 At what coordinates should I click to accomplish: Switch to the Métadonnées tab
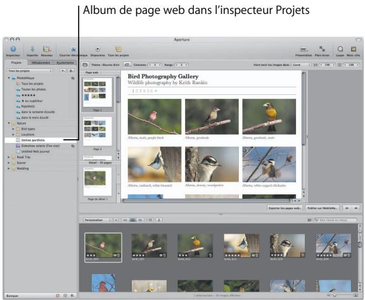pyautogui.click(x=41, y=63)
